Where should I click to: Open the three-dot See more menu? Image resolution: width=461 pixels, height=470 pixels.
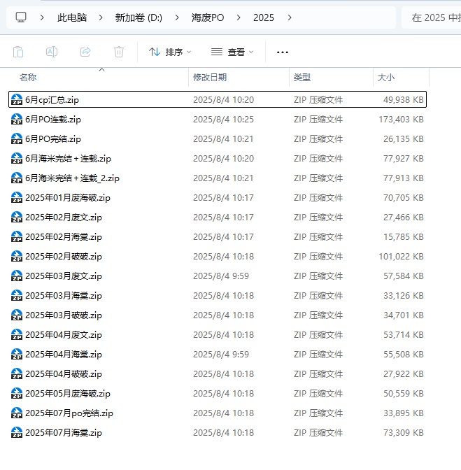point(283,52)
